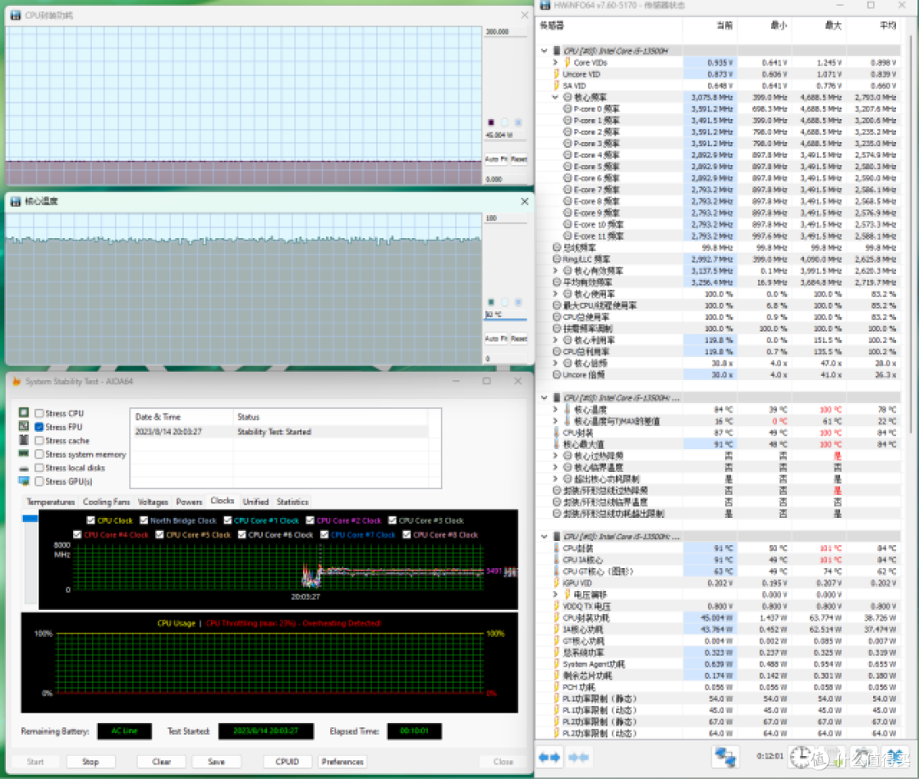
Task: Click the Reset button in the 核心温度 graph
Action: coord(519,338)
